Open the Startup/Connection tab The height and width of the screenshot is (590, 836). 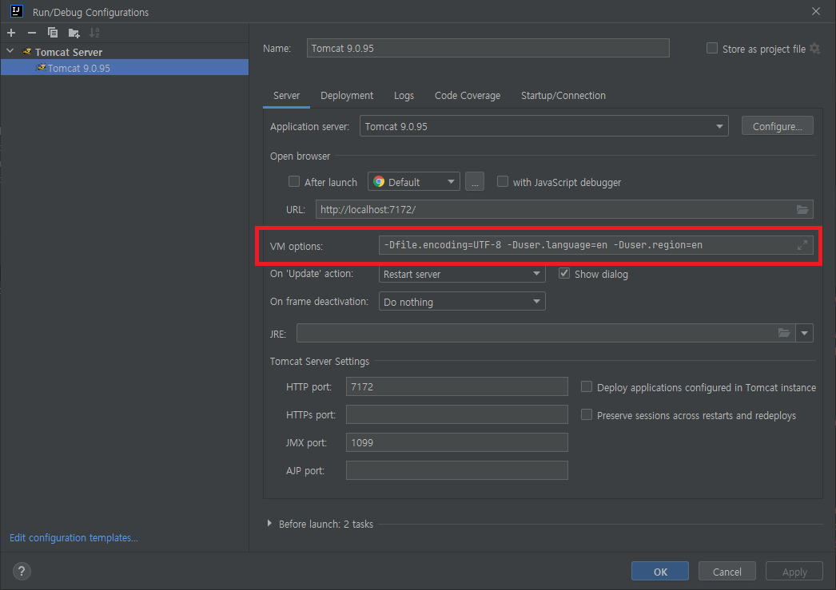(x=563, y=96)
